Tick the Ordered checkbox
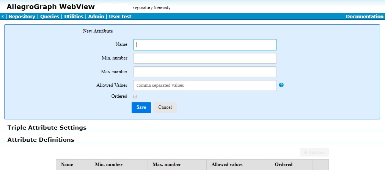Image resolution: width=385 pixels, height=177 pixels. point(135,97)
